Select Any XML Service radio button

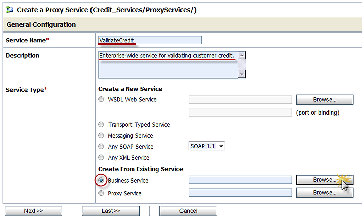point(101,157)
